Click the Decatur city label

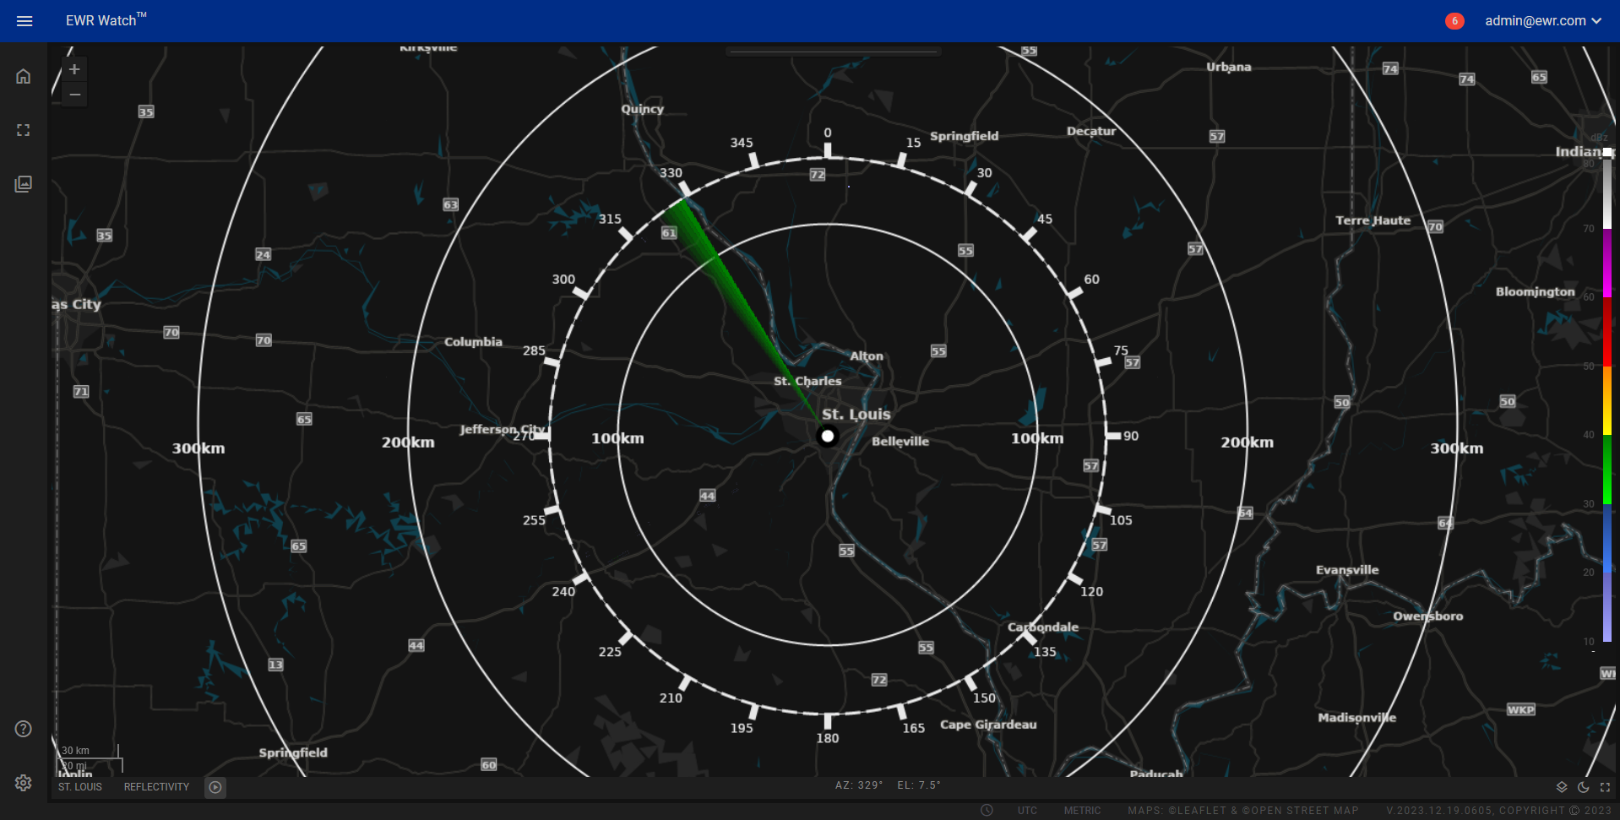click(1091, 131)
